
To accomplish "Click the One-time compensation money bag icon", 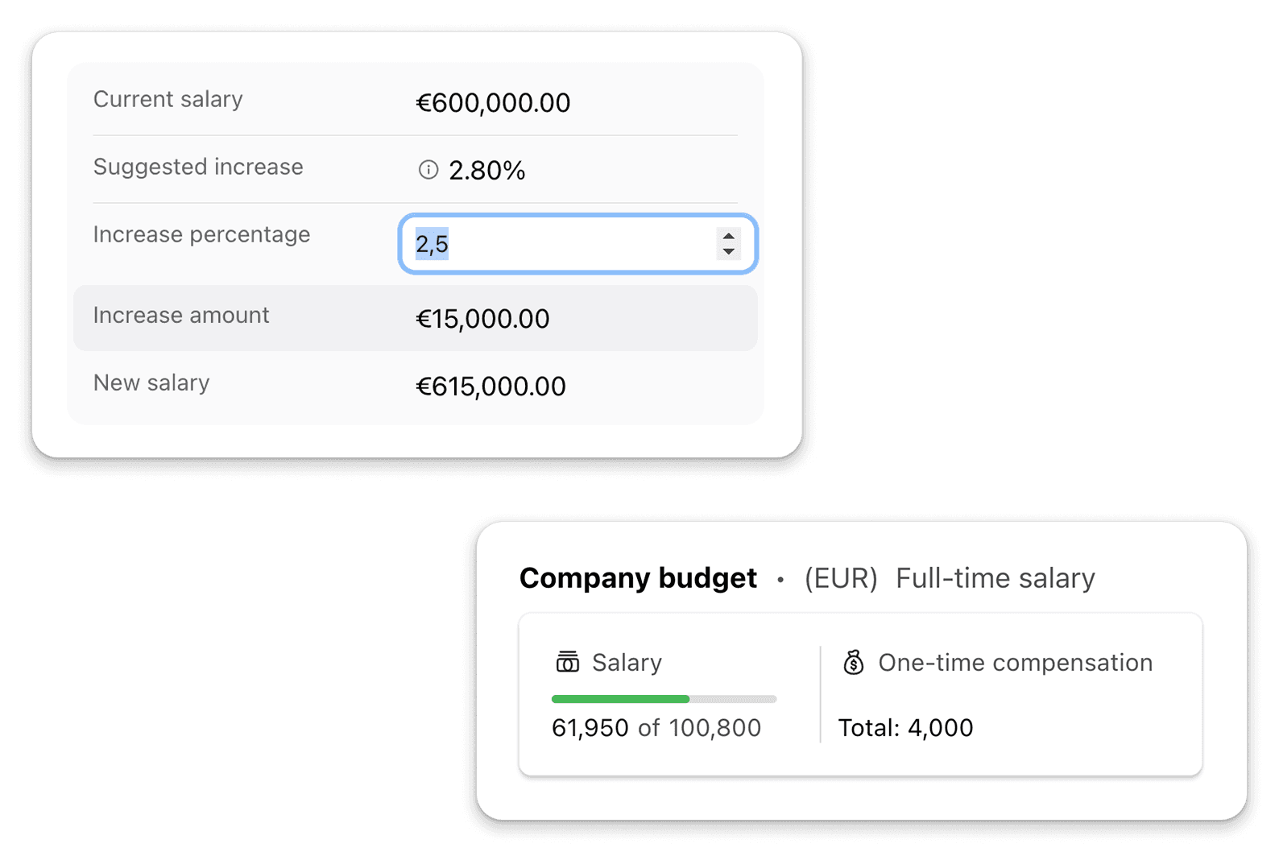I will click(x=853, y=662).
